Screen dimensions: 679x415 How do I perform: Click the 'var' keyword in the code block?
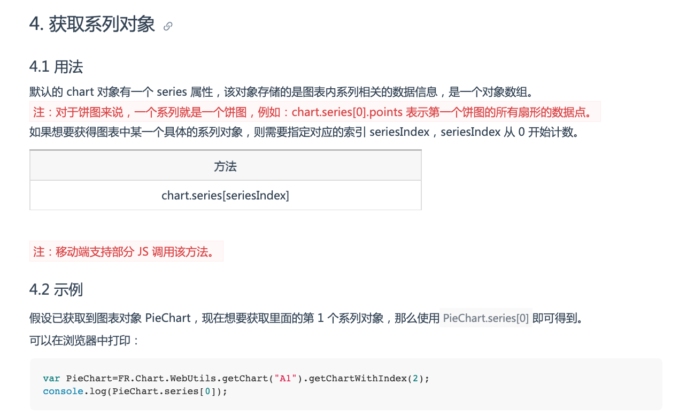[52, 379]
